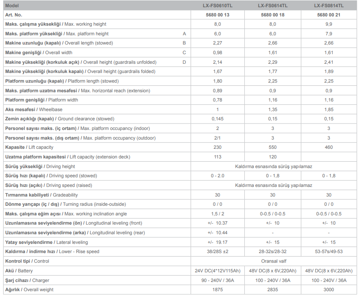Click the LX-FS0610TL model column header
This screenshot has width=360, height=296.
point(217,6)
